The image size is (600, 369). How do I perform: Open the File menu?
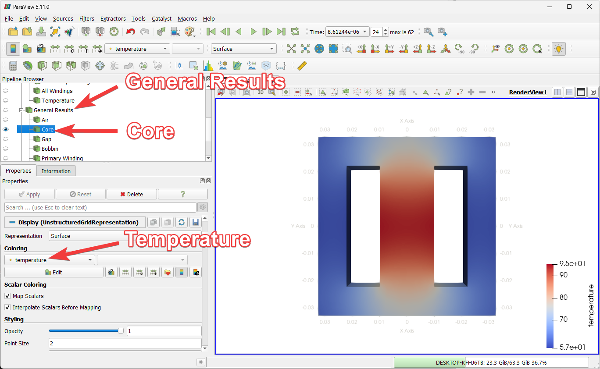click(9, 18)
